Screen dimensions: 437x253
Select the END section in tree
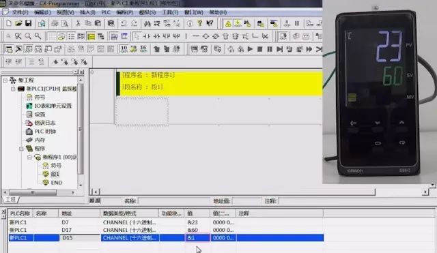(x=56, y=183)
